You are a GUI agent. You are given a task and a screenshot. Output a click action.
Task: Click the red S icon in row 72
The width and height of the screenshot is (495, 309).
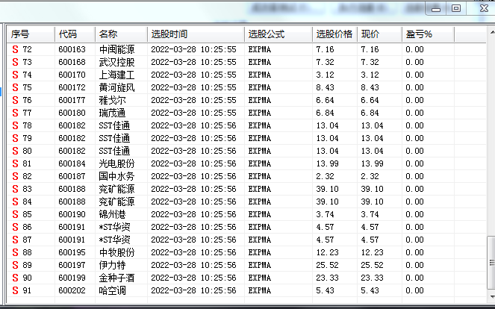tap(15, 49)
